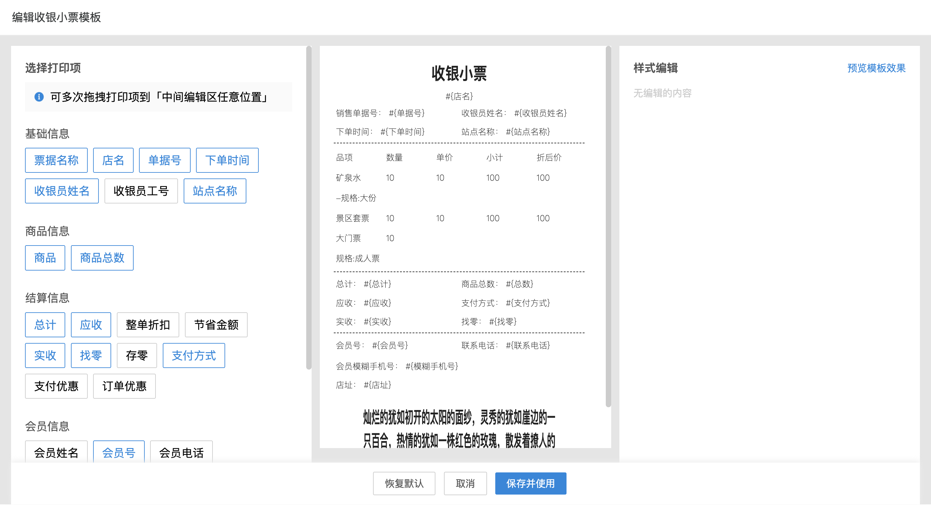Add the 会员姓名 print item
The width and height of the screenshot is (931, 505).
point(56,452)
